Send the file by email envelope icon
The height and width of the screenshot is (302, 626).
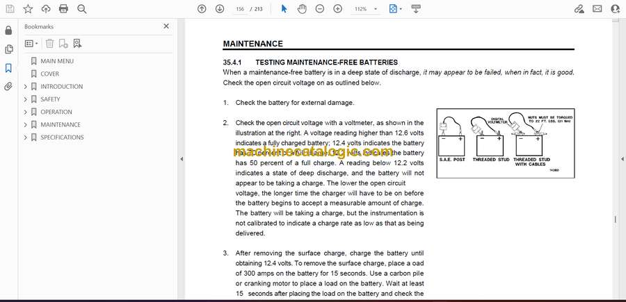coord(597,9)
